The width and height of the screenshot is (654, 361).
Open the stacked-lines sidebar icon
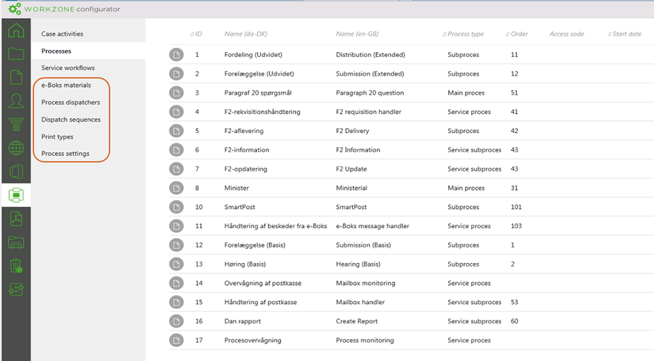(16, 125)
